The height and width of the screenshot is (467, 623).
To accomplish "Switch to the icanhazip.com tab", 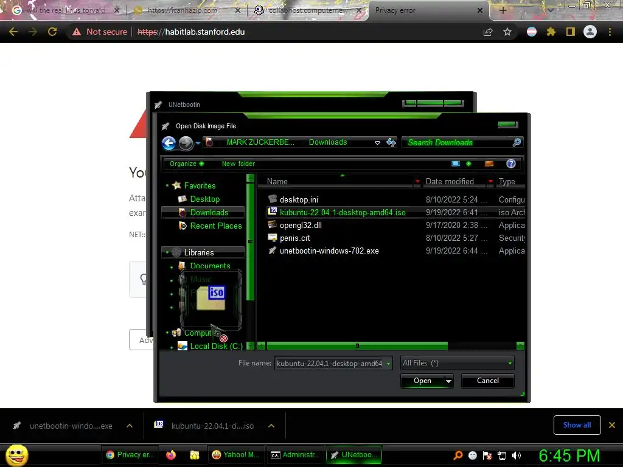I will (x=182, y=10).
